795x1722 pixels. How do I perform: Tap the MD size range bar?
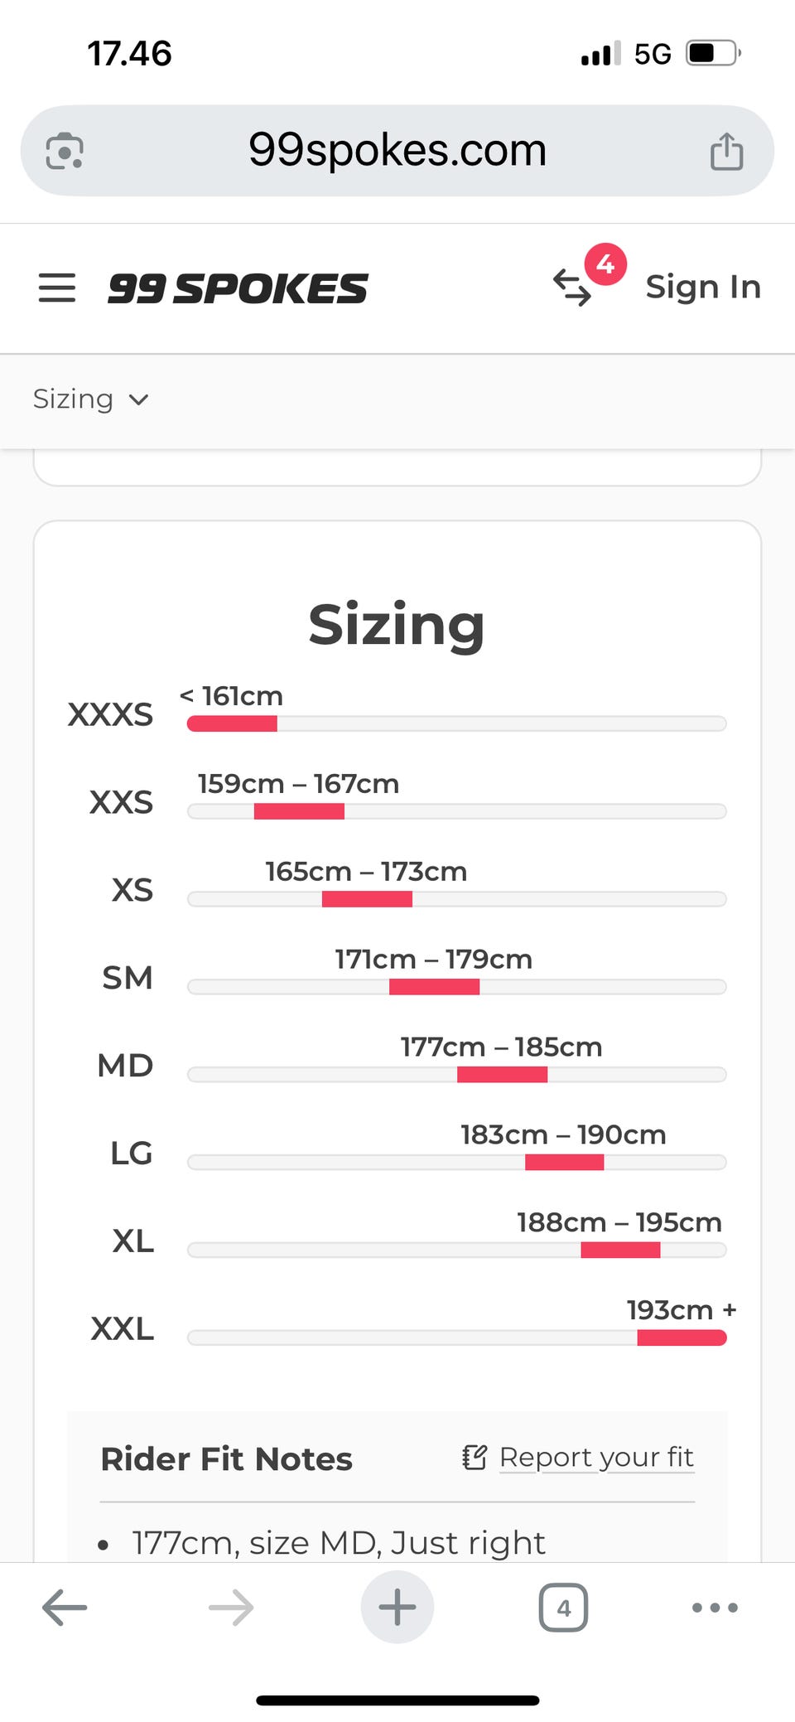pos(502,1075)
